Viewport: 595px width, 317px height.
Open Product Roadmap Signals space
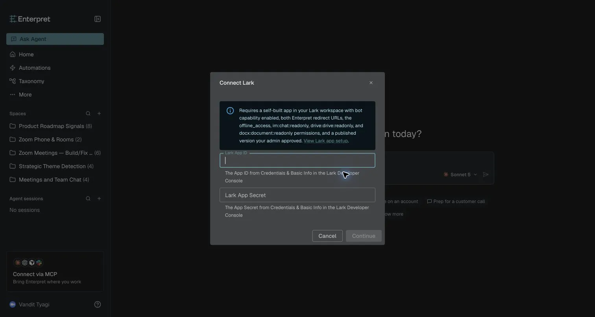(55, 126)
